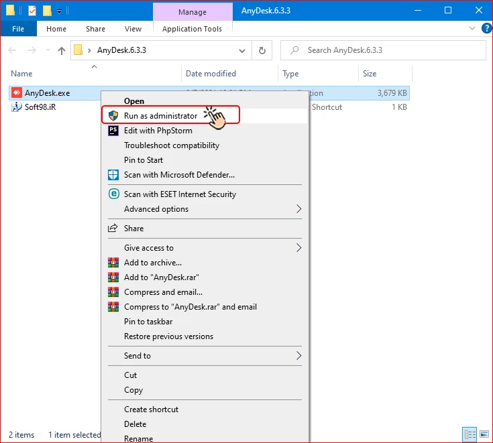Open the File ribbon tab
The image size is (493, 443).
18,29
